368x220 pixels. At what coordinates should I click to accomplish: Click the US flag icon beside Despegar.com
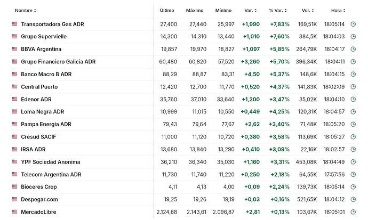click(14, 199)
